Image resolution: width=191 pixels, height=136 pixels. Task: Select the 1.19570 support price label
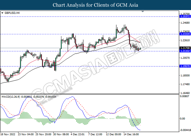pos(185,66)
